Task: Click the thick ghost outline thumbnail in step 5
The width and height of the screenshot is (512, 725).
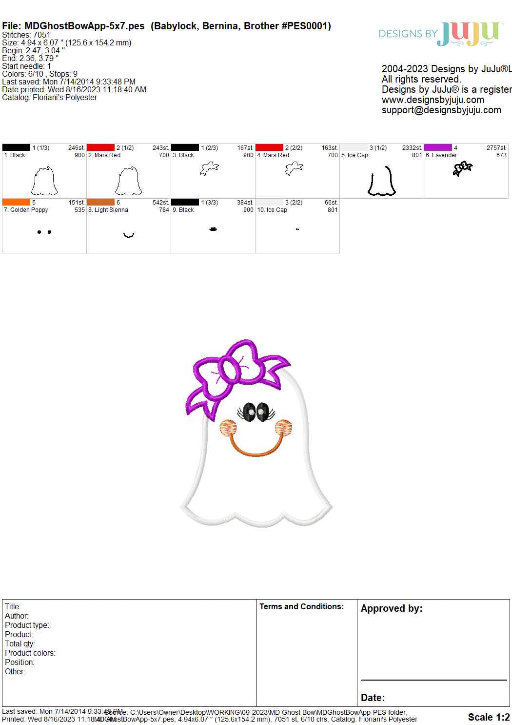Action: (x=381, y=181)
